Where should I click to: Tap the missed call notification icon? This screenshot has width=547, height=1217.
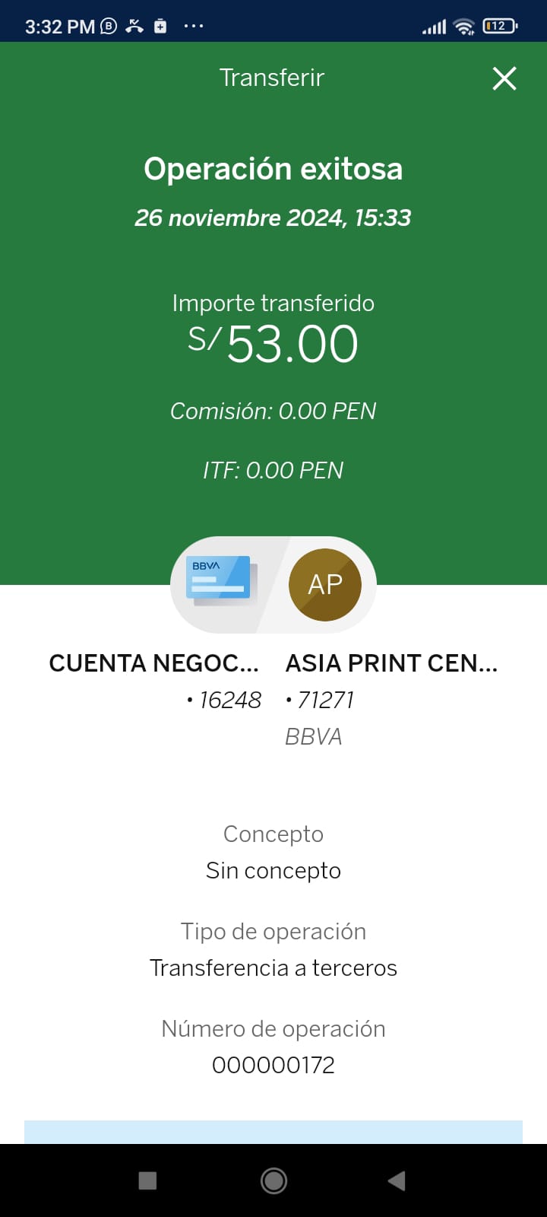coord(134,26)
